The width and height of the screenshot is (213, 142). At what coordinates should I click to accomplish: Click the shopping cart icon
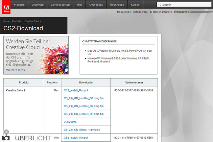click(x=151, y=12)
